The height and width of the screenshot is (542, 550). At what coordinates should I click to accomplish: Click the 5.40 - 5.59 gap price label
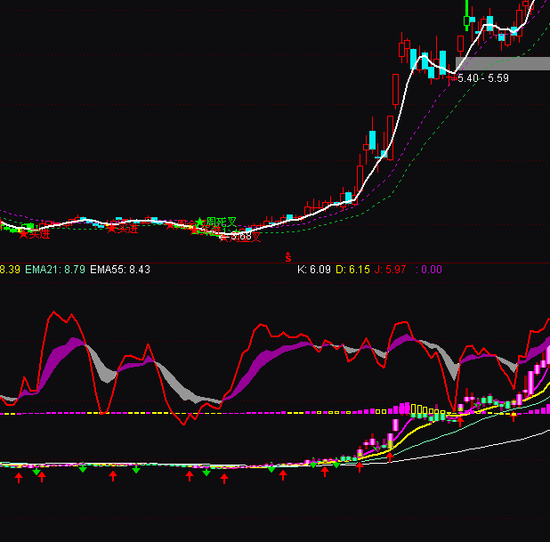(x=483, y=78)
